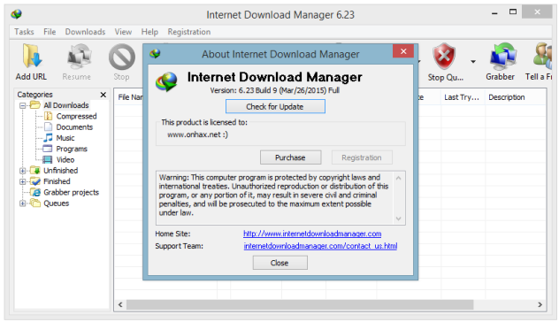Click the Add URL toolbar icon
Screen dimensions: 559x322
click(x=32, y=57)
